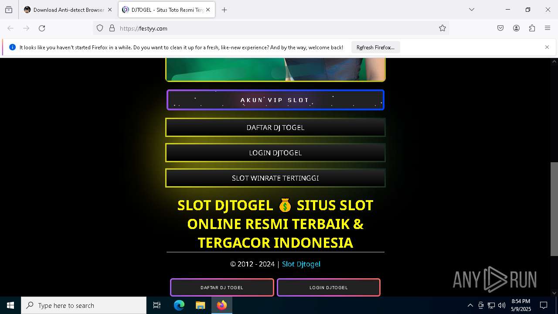Open SLOT WINRATE TERTINGGI button

(276, 178)
